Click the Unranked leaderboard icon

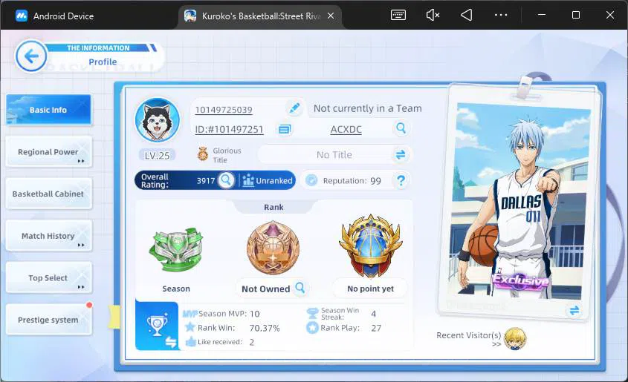click(248, 180)
